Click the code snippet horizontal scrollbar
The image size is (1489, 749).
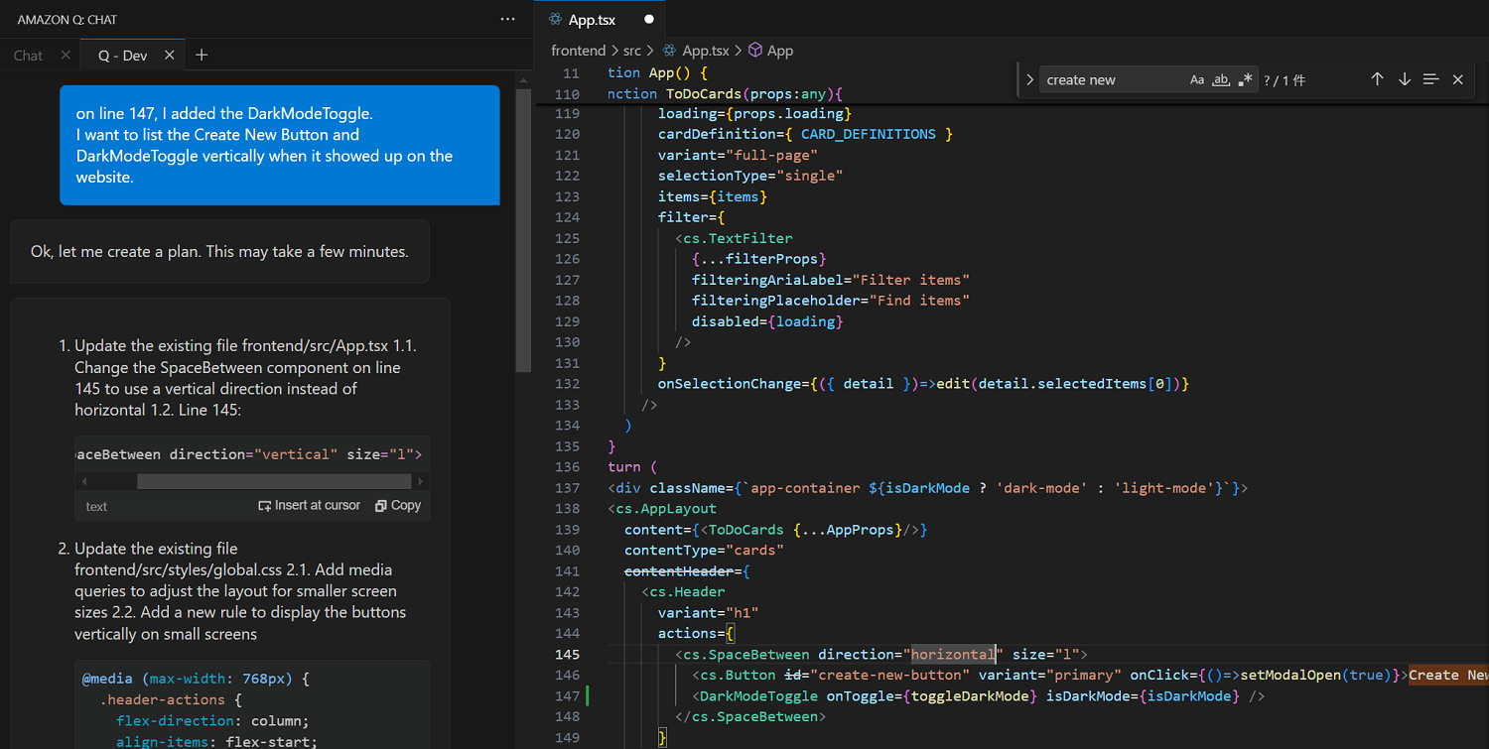(273, 481)
